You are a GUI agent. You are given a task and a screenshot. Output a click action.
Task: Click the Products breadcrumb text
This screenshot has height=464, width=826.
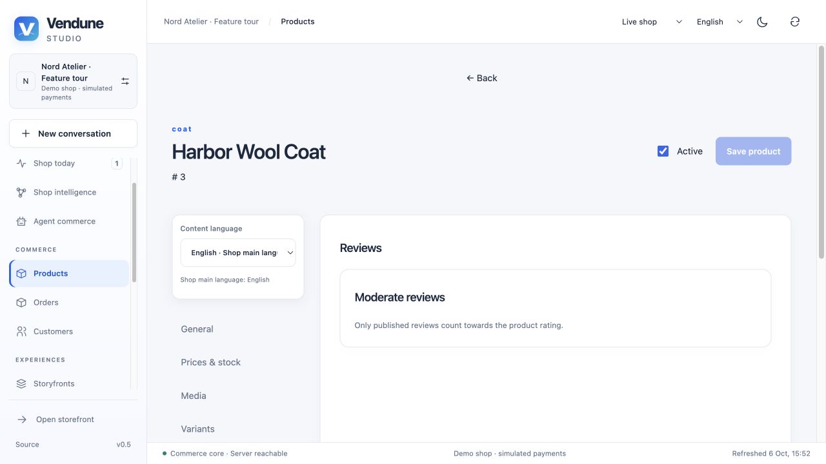pos(297,21)
